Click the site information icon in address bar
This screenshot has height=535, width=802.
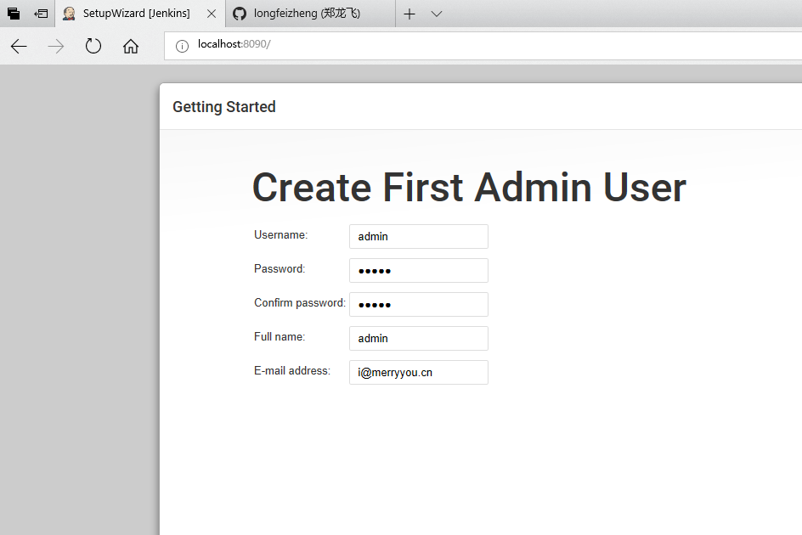pos(182,44)
